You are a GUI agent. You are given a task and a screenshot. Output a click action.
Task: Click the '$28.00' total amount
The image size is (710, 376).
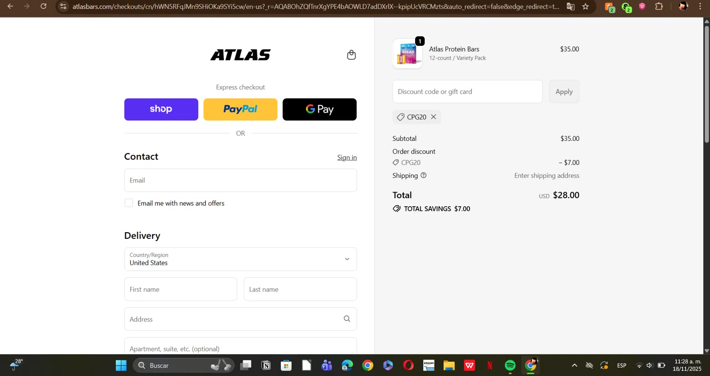[x=566, y=195]
